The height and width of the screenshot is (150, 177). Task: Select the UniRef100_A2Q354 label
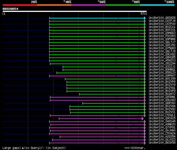point(162,137)
